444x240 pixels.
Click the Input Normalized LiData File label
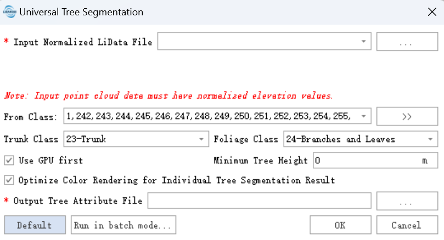pos(83,42)
